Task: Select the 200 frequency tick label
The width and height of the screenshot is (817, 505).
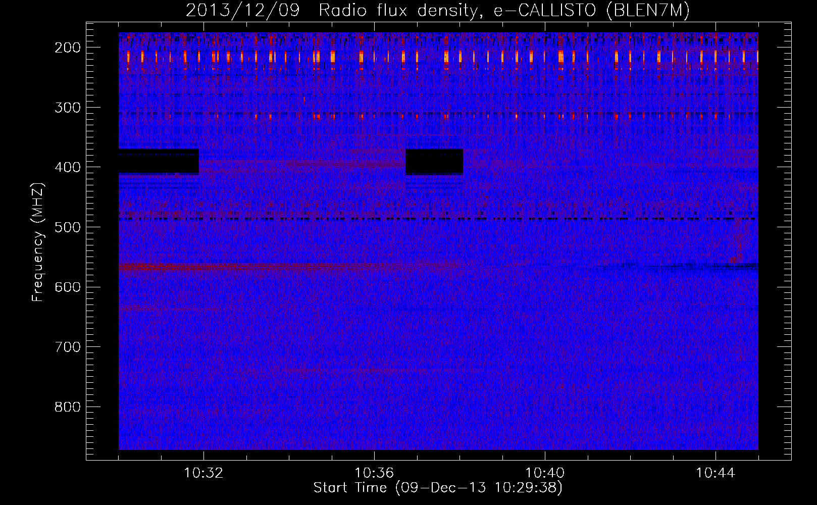Action: (x=68, y=47)
